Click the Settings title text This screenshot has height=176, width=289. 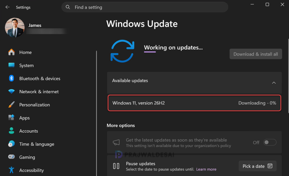23,7
